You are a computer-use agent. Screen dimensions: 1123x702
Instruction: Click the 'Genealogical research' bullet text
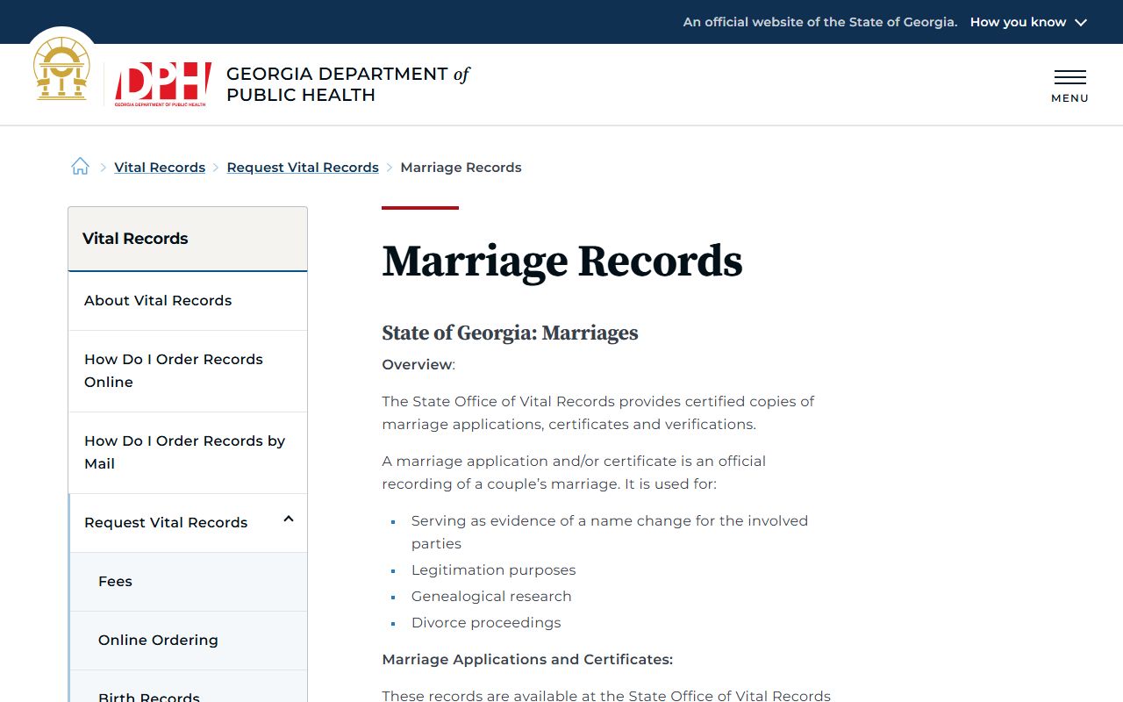click(x=491, y=597)
